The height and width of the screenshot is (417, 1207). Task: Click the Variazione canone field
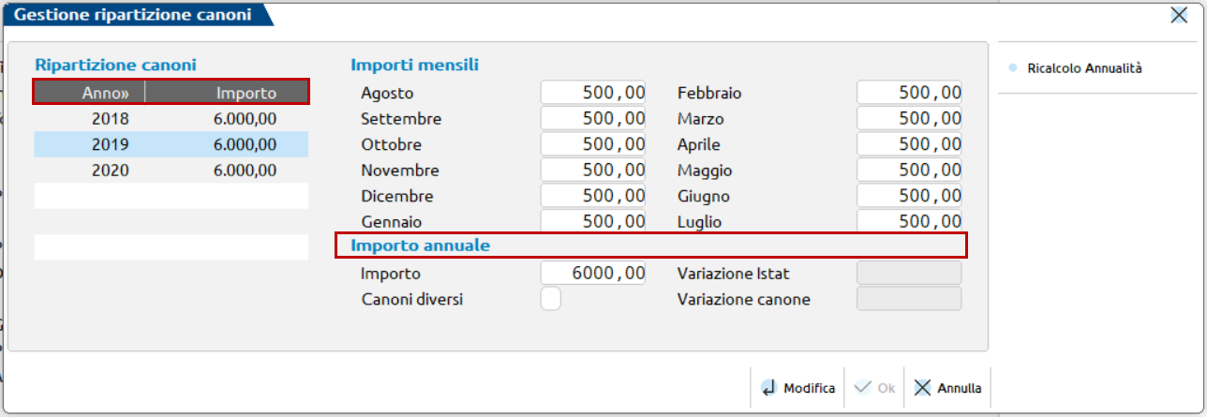909,300
